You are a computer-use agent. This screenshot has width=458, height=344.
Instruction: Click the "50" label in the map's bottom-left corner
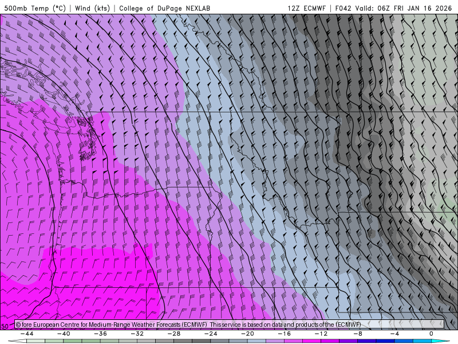[x=5, y=326]
